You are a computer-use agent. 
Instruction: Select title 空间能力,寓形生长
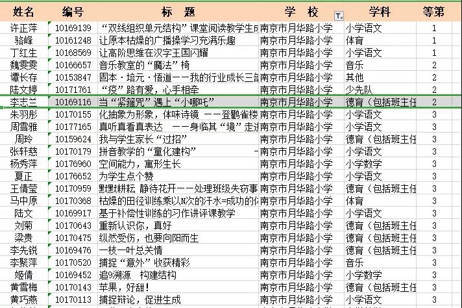[x=140, y=164]
